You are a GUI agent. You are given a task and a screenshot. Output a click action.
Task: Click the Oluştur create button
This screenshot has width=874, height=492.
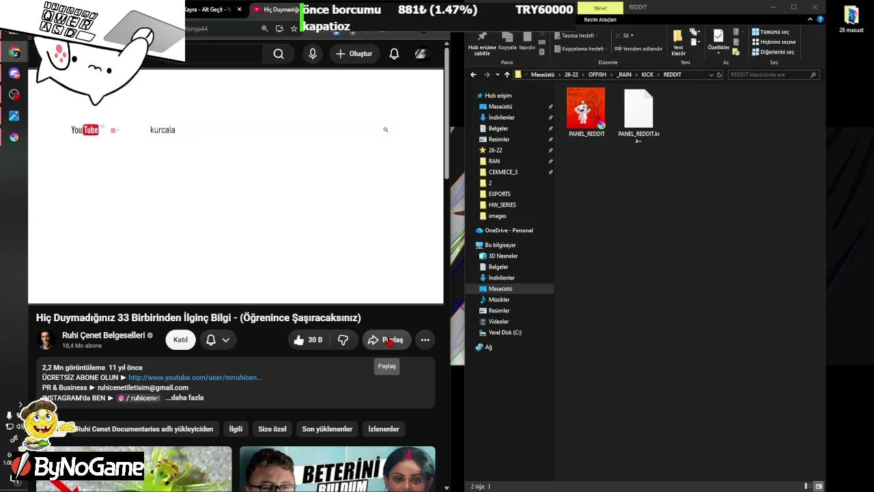pyautogui.click(x=354, y=54)
